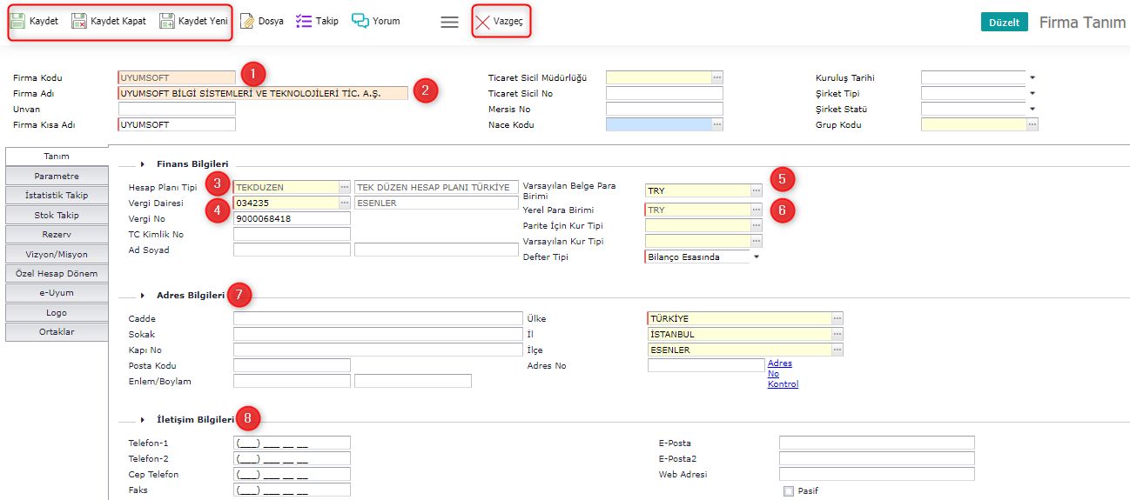The image size is (1130, 500).
Task: Open the Dosya file icon
Action: (x=247, y=21)
